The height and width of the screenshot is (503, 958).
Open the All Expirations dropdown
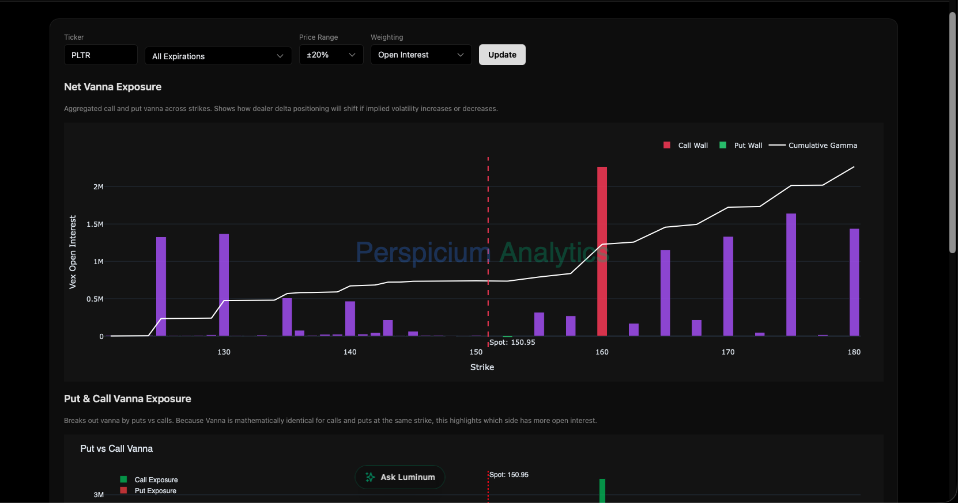pos(218,56)
